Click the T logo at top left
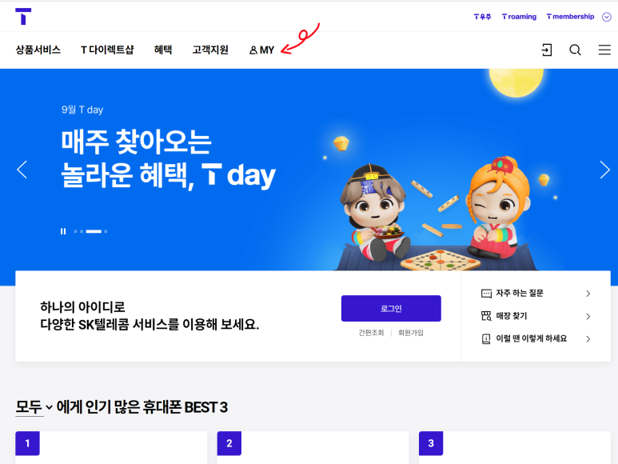The height and width of the screenshot is (464, 618). (x=23, y=17)
